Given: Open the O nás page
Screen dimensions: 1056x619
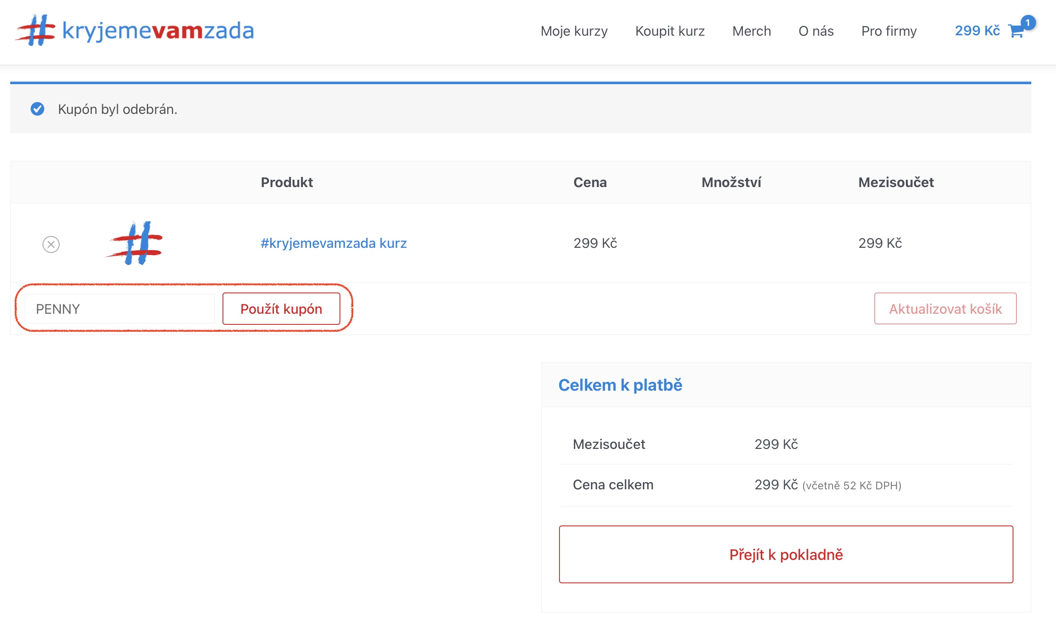Looking at the screenshot, I should 816,31.
